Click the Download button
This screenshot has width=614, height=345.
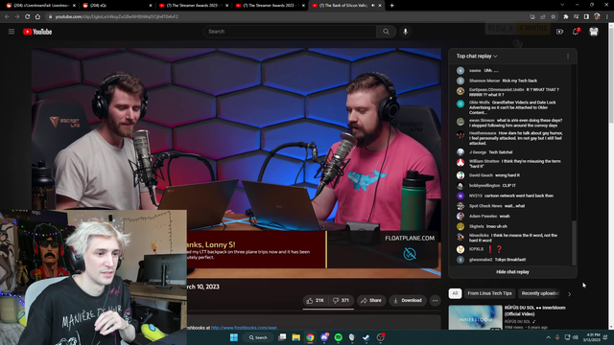click(x=408, y=300)
